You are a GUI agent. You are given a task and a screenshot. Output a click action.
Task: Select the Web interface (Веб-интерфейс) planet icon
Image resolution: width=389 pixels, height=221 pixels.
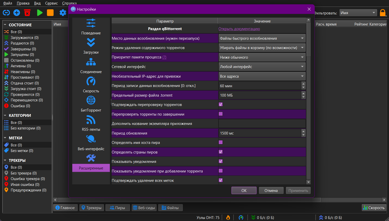(x=91, y=139)
